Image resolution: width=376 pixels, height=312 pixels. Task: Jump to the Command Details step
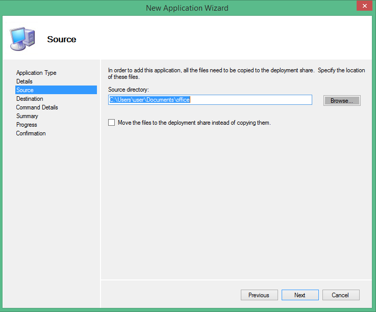pyautogui.click(x=37, y=107)
